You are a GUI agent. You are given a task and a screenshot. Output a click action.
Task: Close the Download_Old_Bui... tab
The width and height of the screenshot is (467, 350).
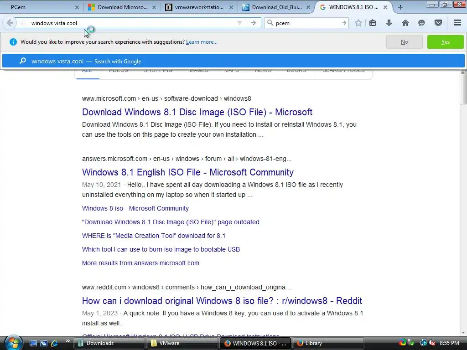[x=308, y=7]
